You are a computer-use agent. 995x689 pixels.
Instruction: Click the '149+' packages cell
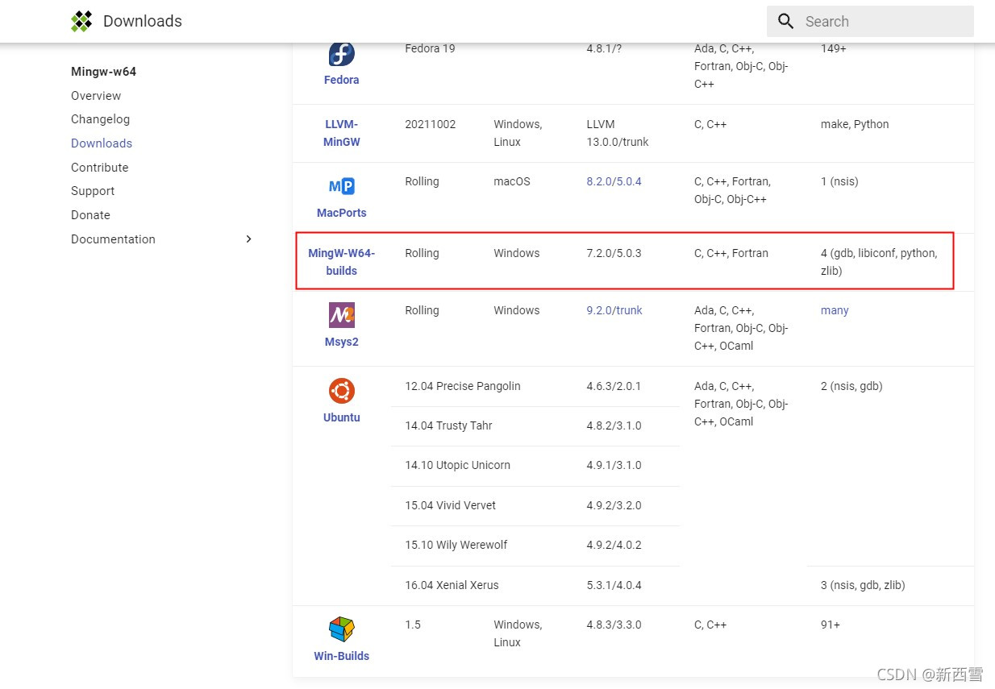coord(834,48)
